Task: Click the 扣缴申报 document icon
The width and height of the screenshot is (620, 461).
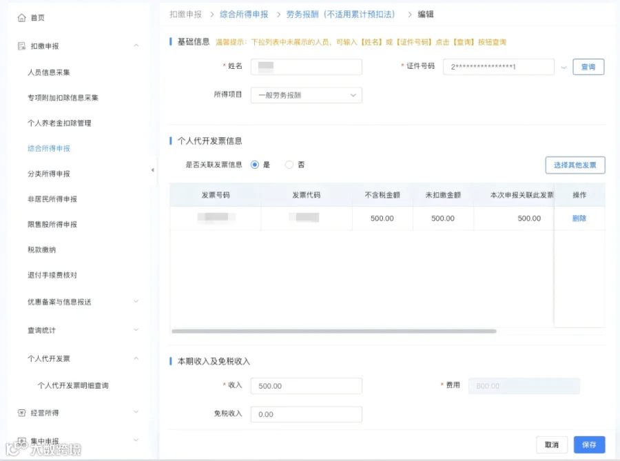Action: tap(22, 46)
